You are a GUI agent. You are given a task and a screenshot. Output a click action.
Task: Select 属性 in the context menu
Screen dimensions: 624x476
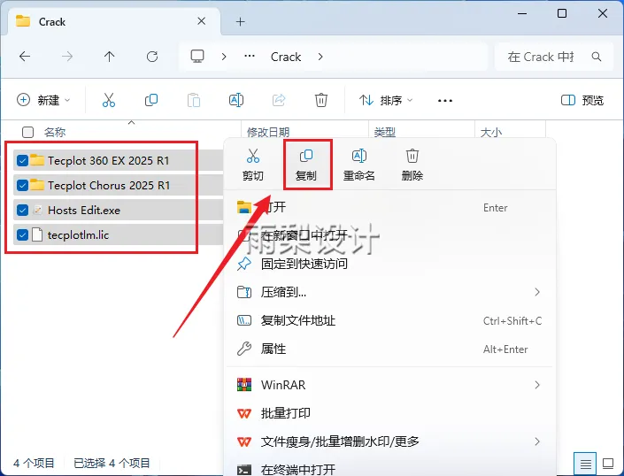coord(389,349)
